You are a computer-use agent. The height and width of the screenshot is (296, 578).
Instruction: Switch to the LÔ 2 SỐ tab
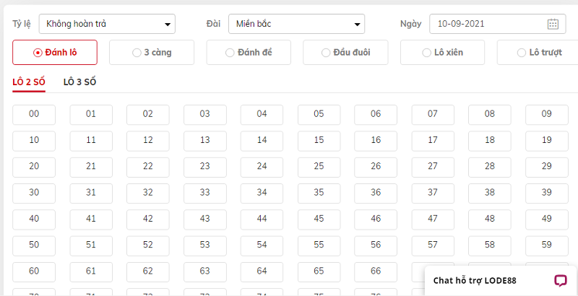[x=29, y=82]
